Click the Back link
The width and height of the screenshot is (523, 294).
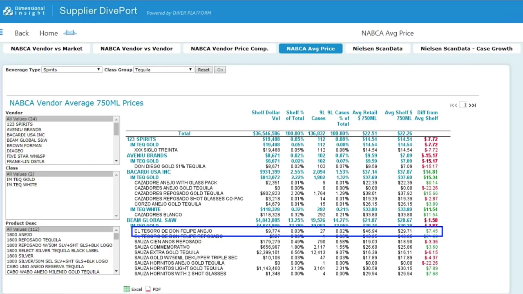(x=22, y=33)
